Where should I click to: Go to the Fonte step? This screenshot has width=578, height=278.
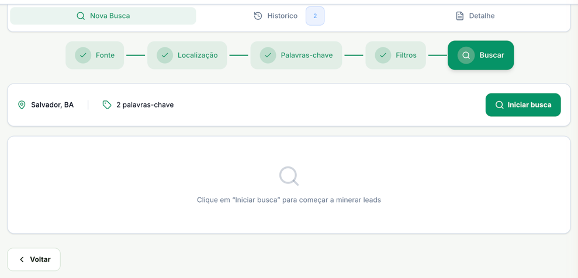(x=95, y=55)
